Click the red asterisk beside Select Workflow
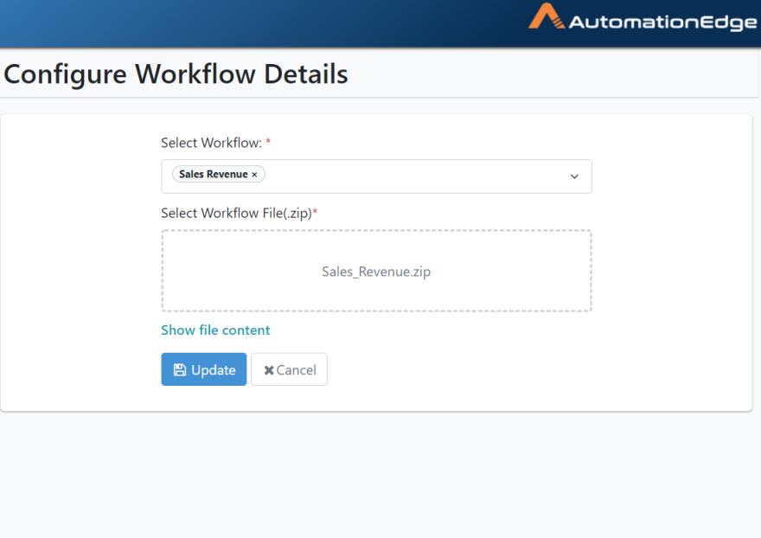 [268, 141]
